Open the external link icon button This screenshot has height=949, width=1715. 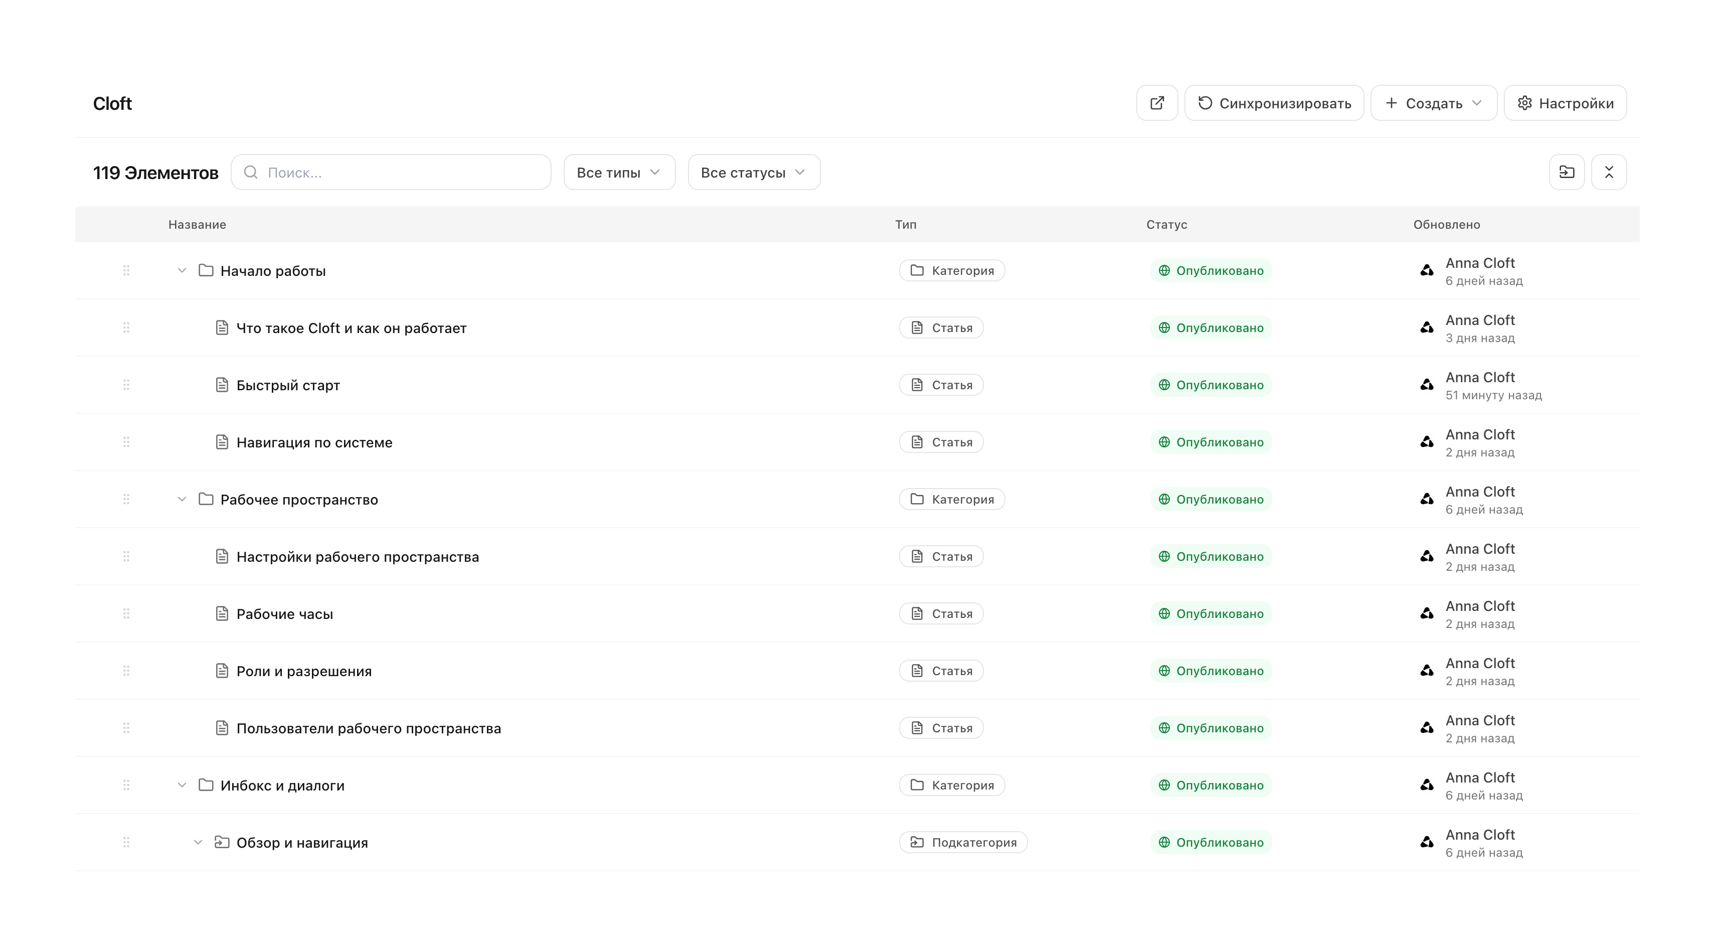click(1156, 103)
